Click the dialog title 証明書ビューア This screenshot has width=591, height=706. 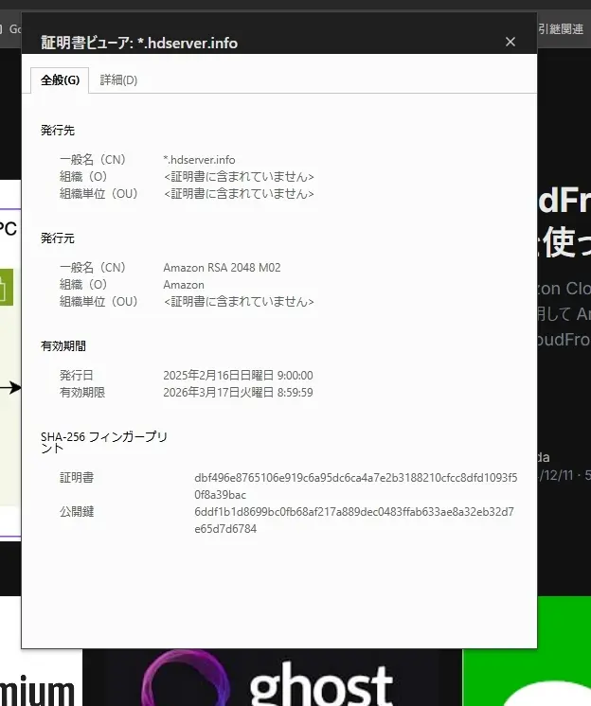coord(139,43)
